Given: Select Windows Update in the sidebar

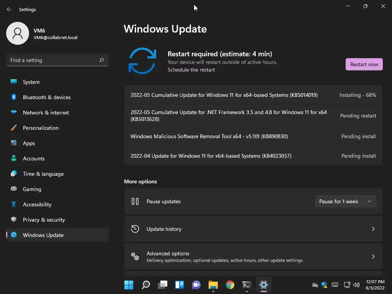Looking at the screenshot, I should [x=57, y=235].
